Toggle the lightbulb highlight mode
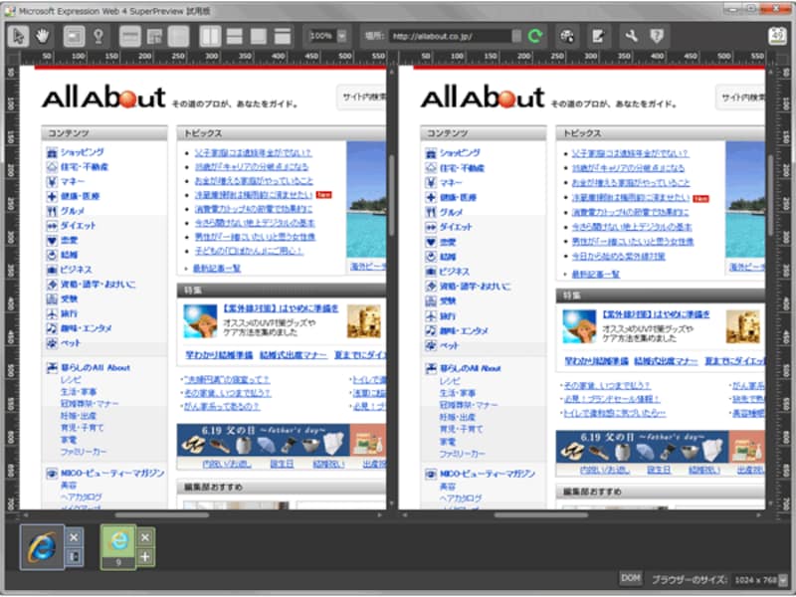796x597 pixels. [98, 35]
